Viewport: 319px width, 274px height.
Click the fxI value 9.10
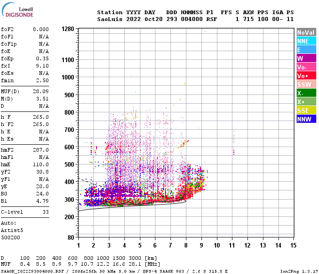coord(42,66)
